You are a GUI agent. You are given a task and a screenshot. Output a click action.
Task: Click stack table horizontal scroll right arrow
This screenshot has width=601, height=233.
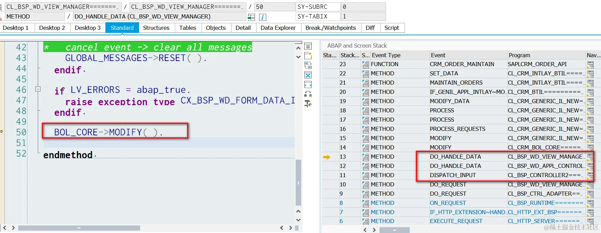point(374,230)
